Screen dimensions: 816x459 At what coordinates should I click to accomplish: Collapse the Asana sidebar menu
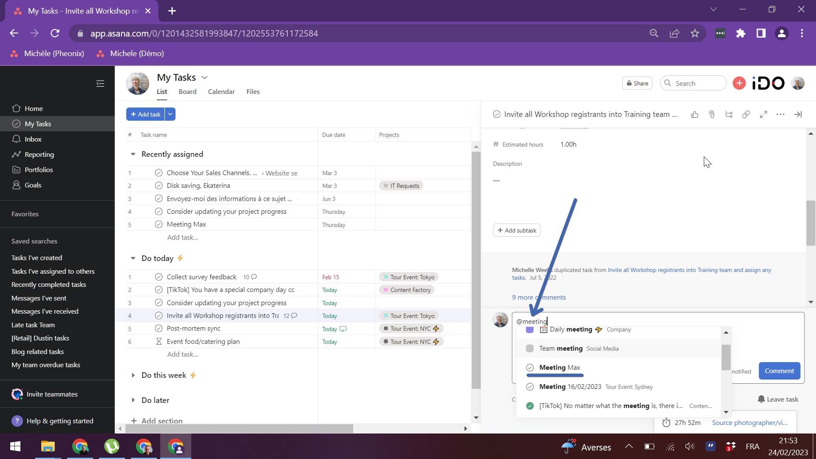pos(100,83)
